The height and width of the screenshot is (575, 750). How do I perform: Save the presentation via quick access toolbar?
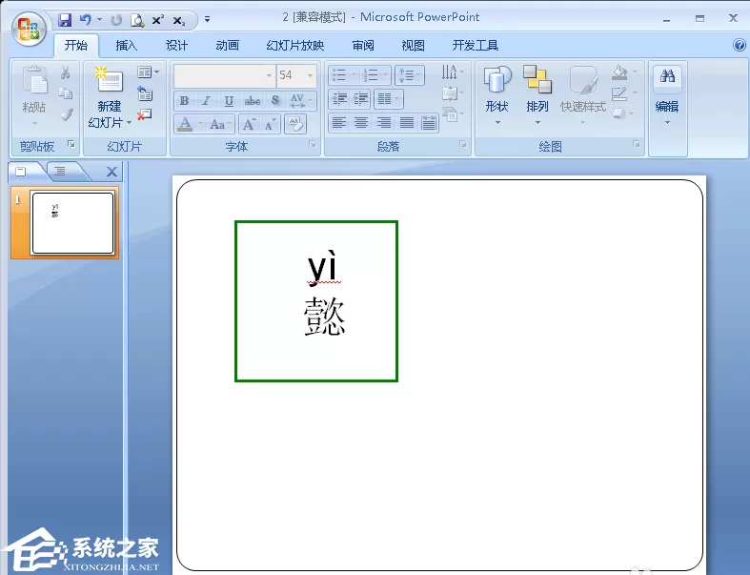point(65,20)
